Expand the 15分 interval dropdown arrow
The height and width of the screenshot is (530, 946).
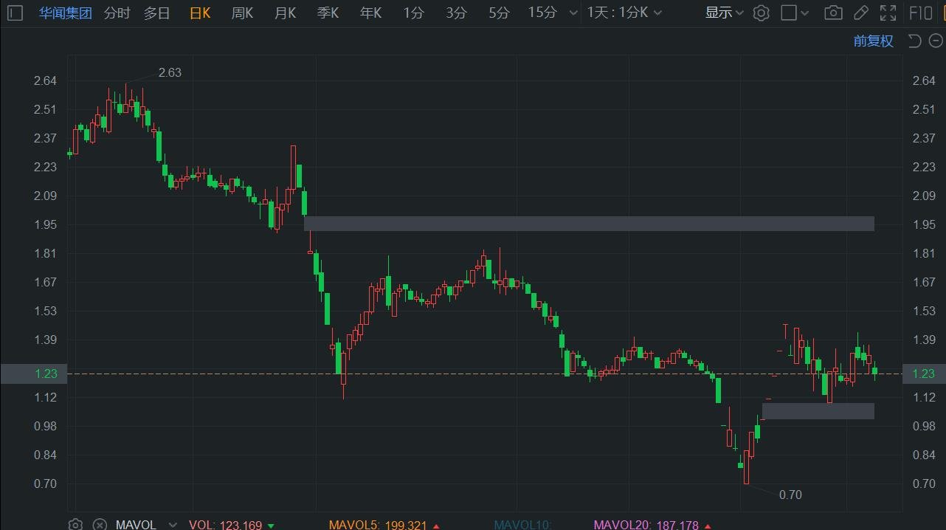[573, 13]
